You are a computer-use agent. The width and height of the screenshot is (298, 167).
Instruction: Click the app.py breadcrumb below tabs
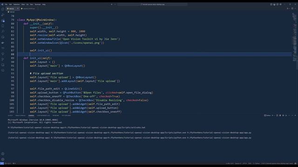pos(11,12)
